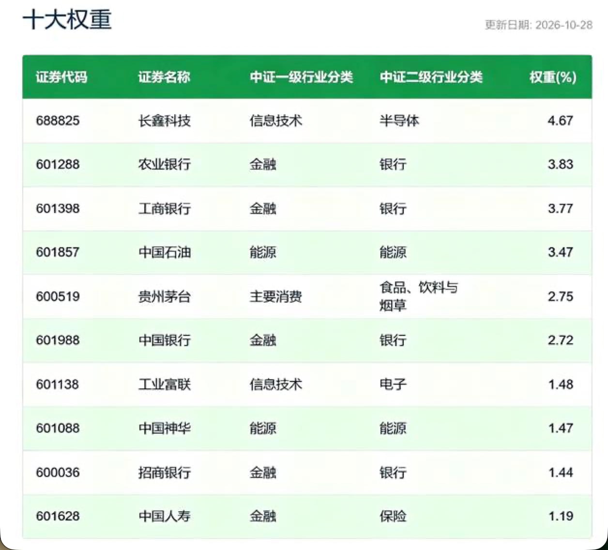The height and width of the screenshot is (550, 608).
Task: Click stock name 中国神华
Action: point(165,428)
